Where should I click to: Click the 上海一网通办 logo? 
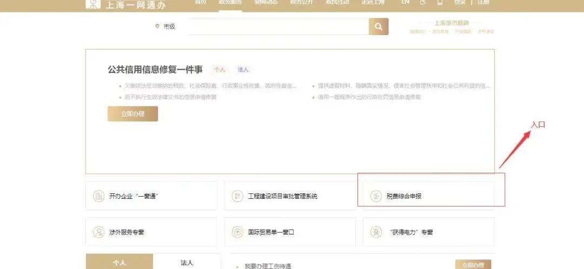coord(125,4)
